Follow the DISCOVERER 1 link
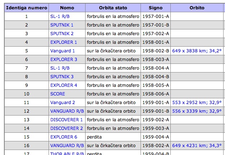The width and height of the screenshot is (225, 155). [66, 120]
